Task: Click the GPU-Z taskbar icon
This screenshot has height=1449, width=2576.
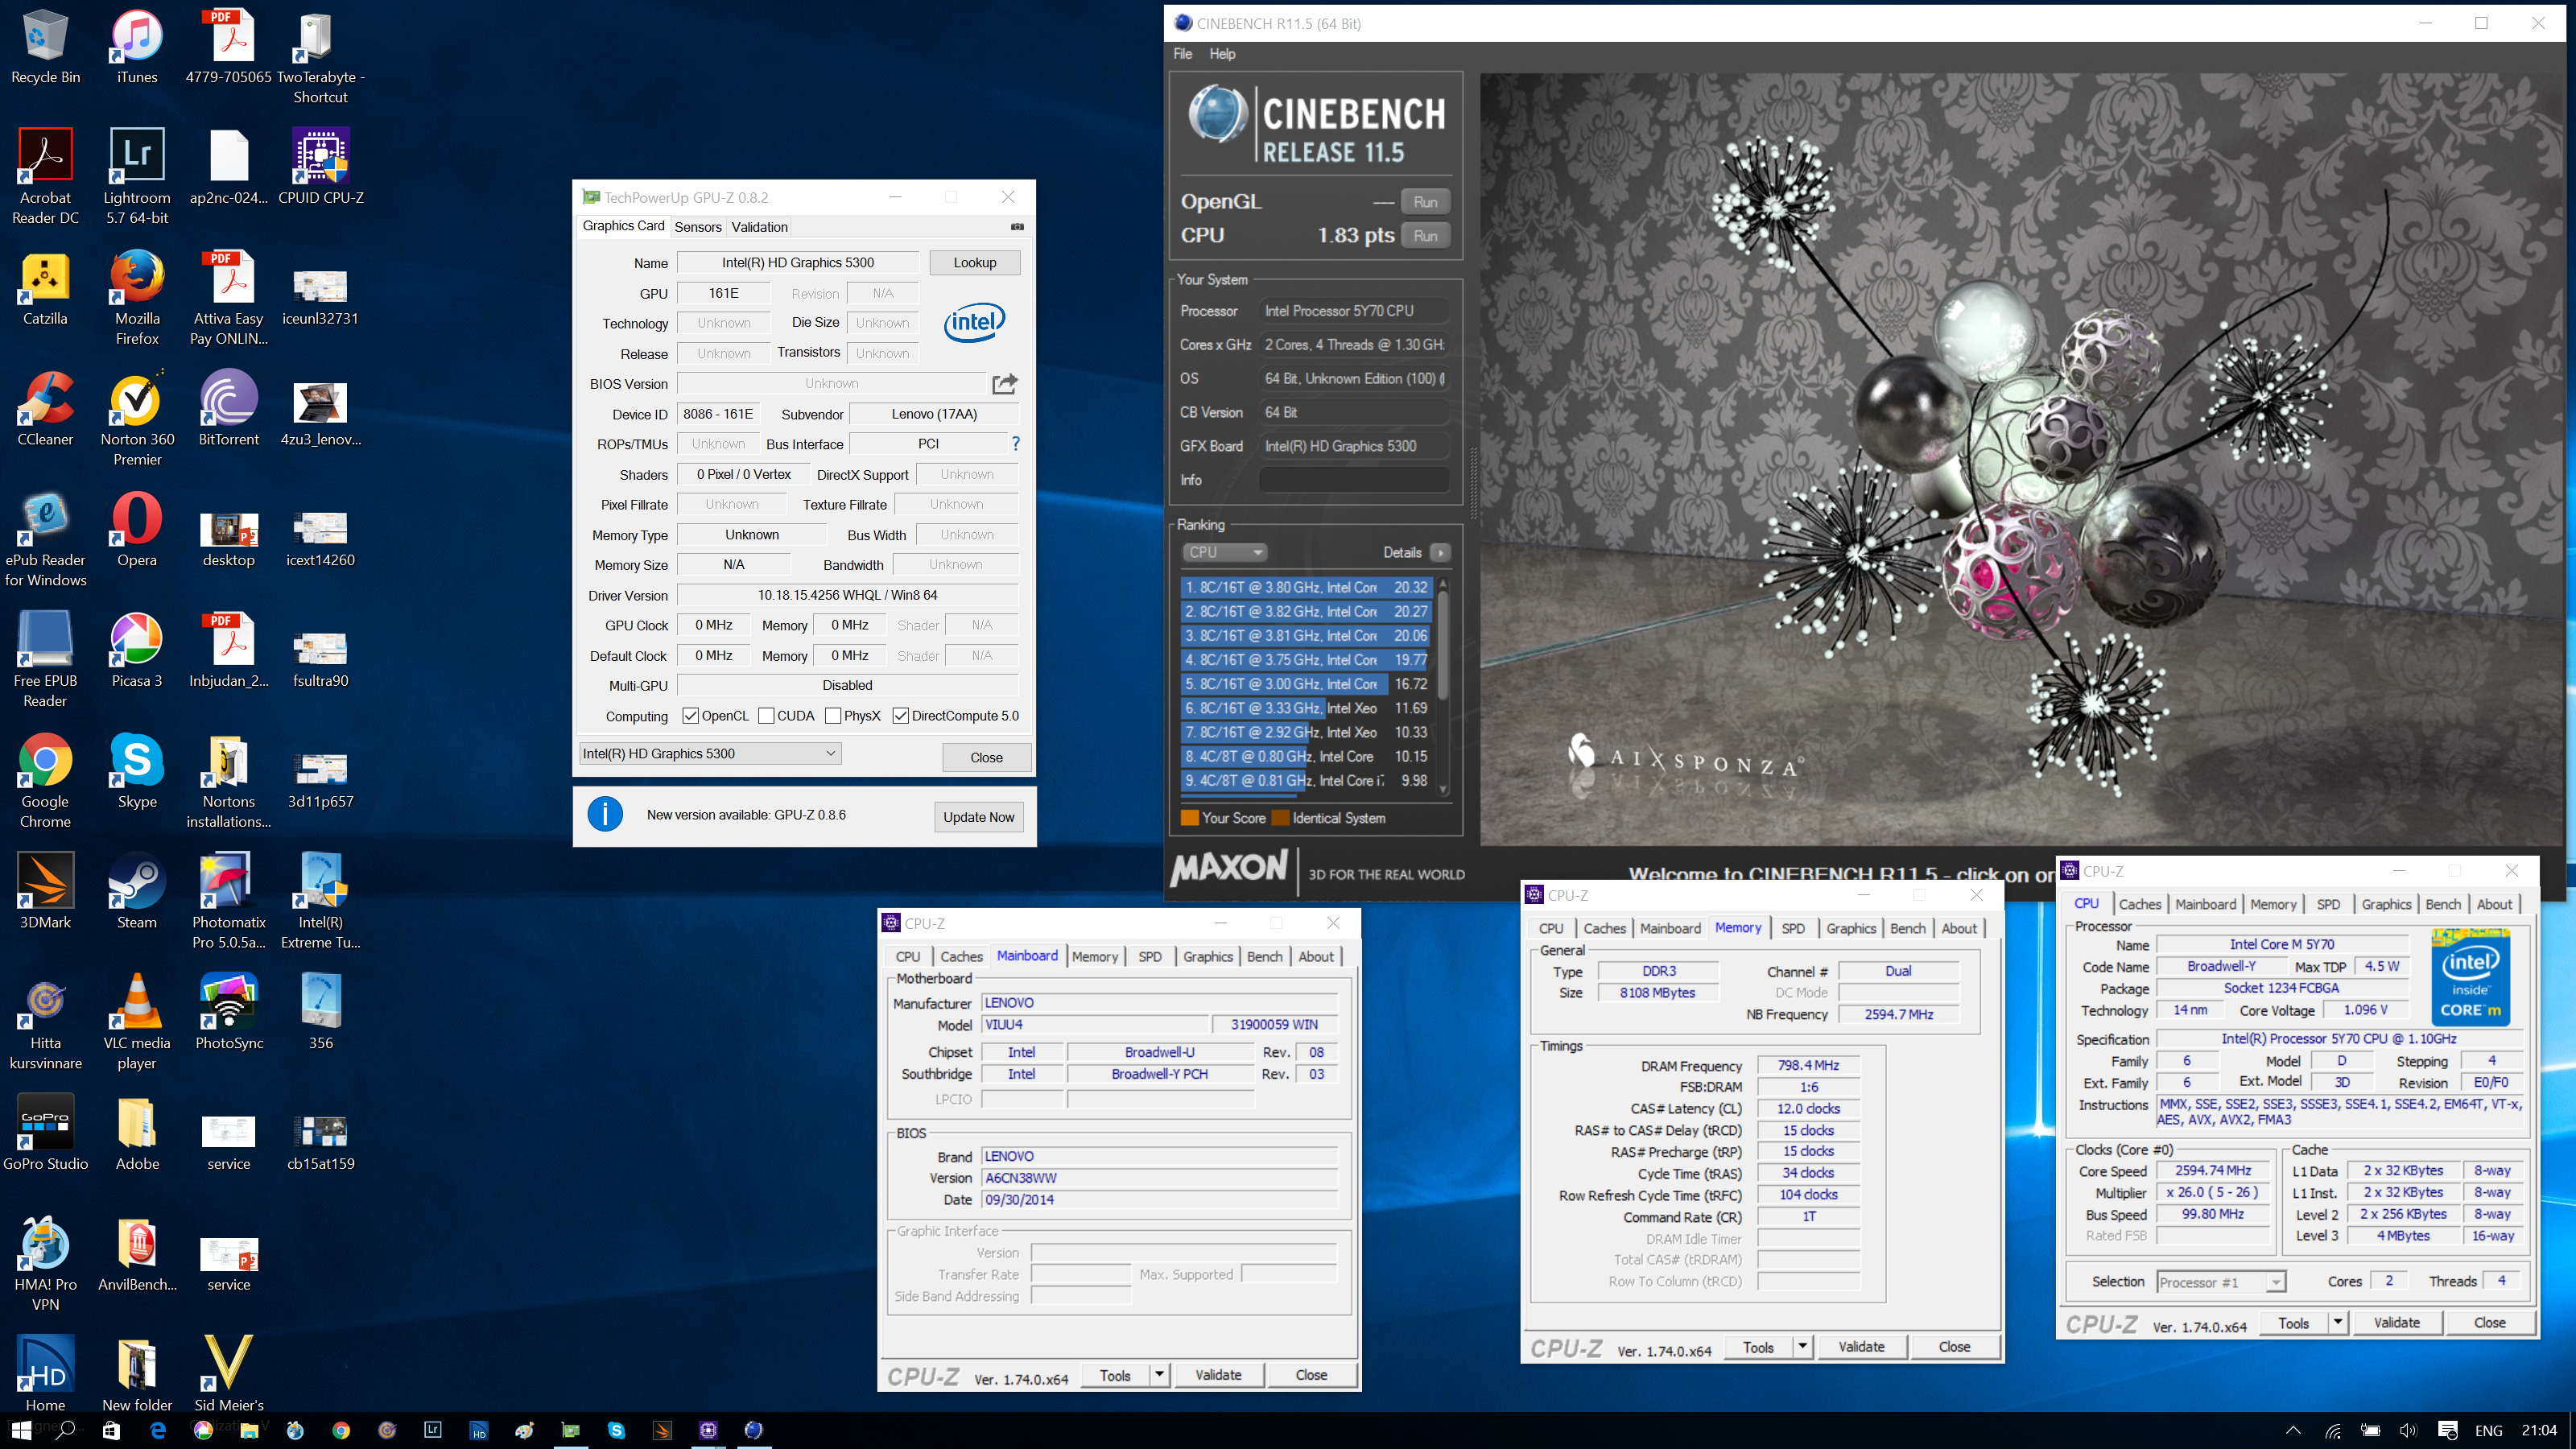Action: 570,1430
